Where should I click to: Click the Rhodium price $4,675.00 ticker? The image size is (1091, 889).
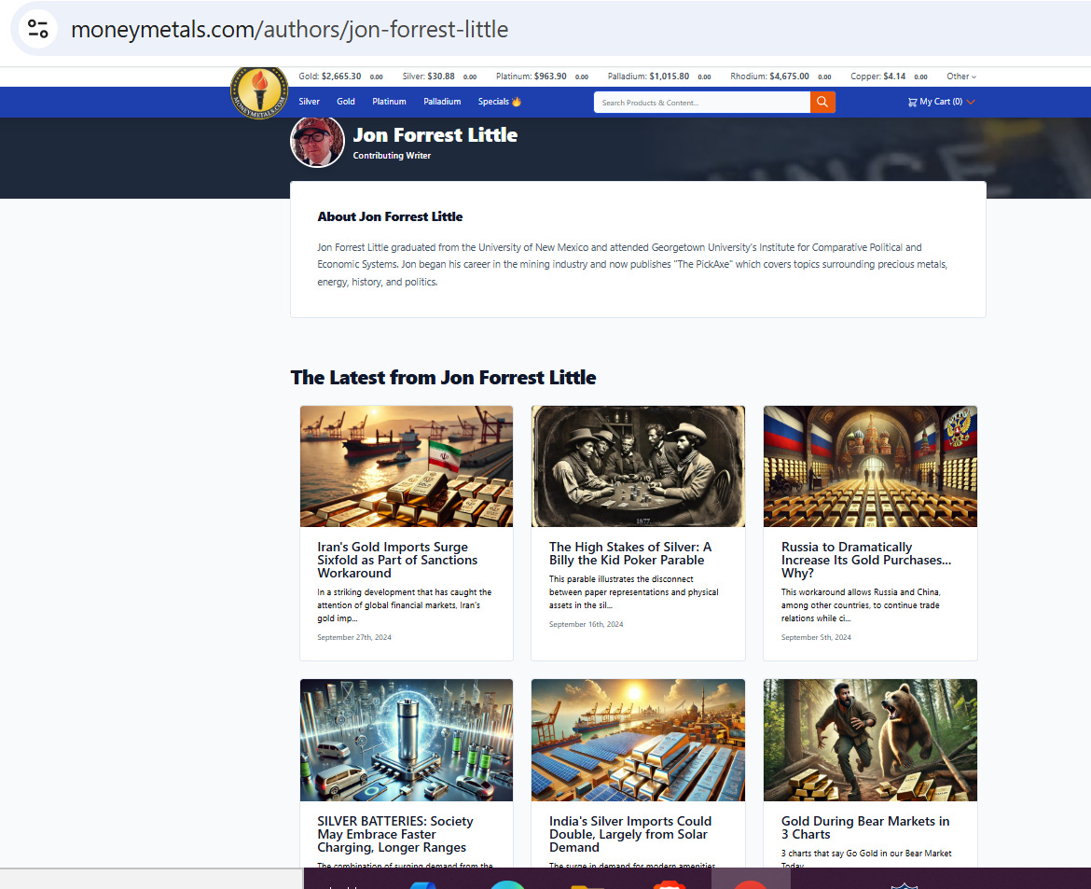pyautogui.click(x=769, y=76)
